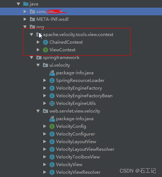The width and height of the screenshot is (162, 177).
Task: Click package-info.java icon under web.servlet.view.velocity
Action: point(52,119)
